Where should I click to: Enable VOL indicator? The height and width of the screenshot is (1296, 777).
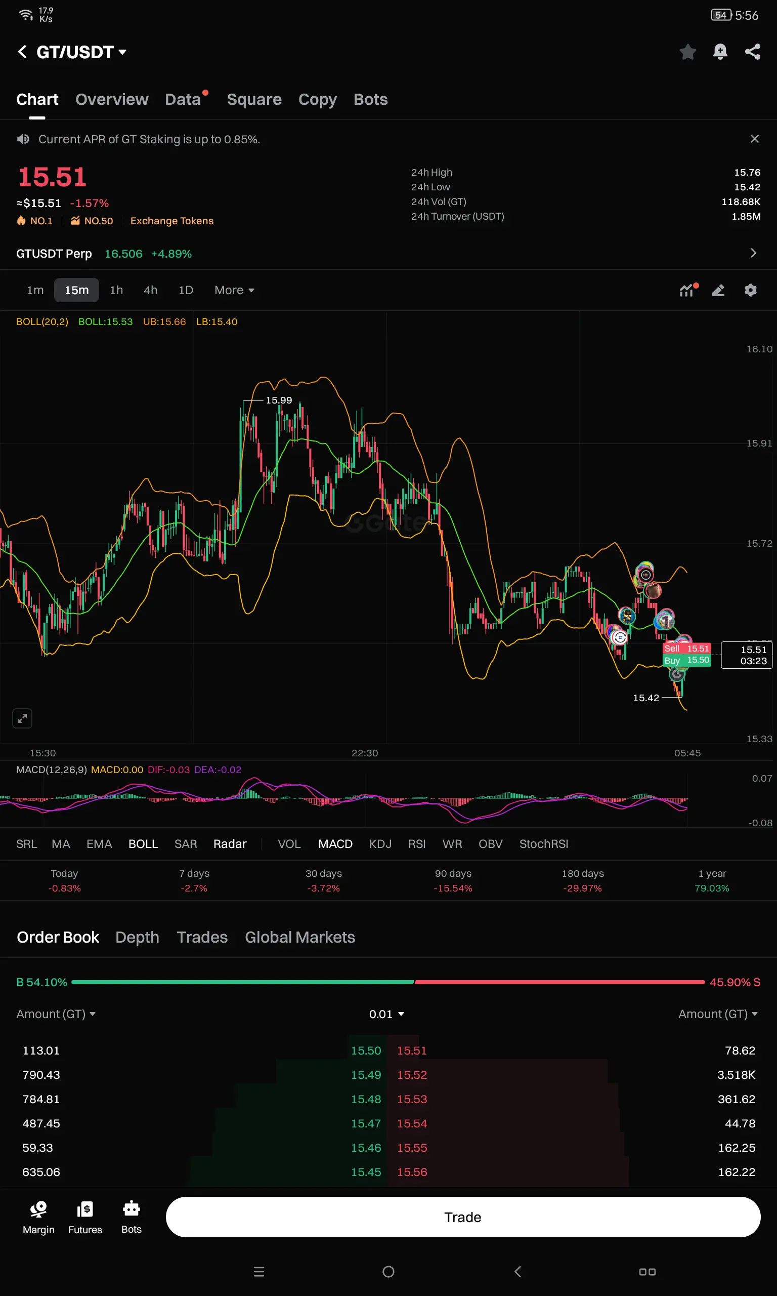point(289,844)
